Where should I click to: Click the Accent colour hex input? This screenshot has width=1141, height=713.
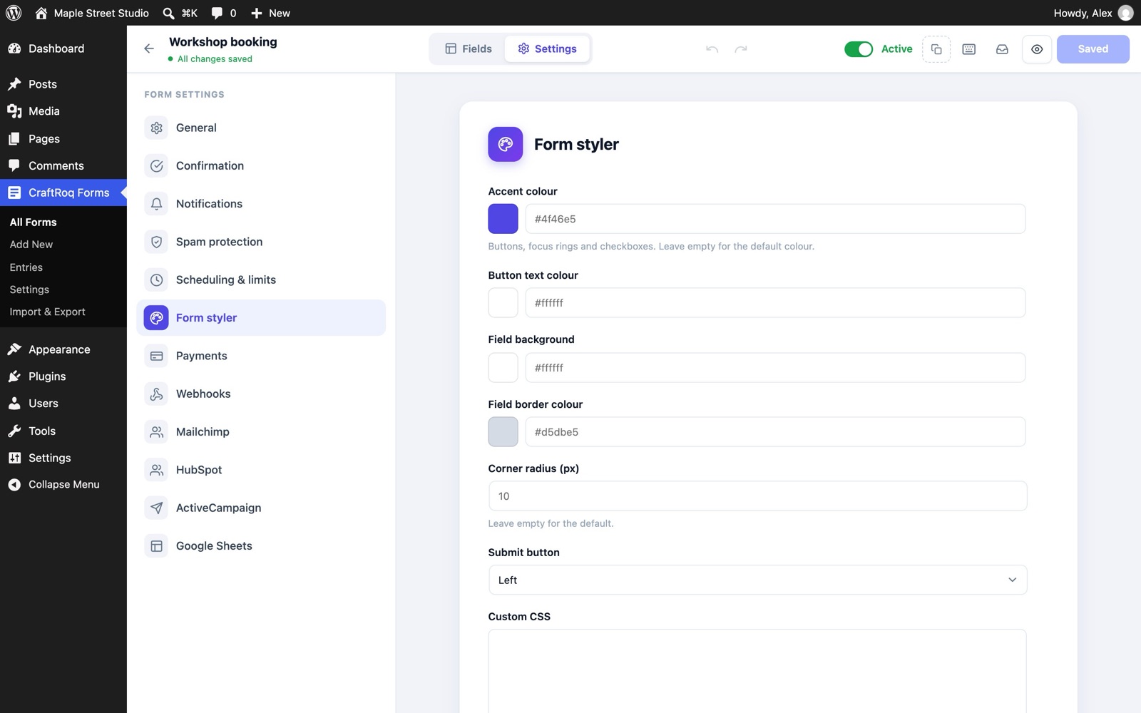coord(775,219)
